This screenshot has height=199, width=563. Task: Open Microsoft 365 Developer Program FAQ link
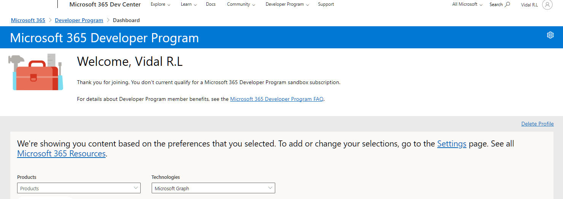(277, 99)
